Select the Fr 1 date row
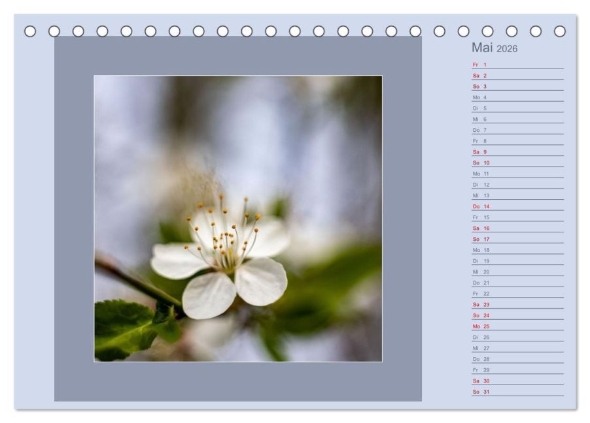 click(517, 65)
